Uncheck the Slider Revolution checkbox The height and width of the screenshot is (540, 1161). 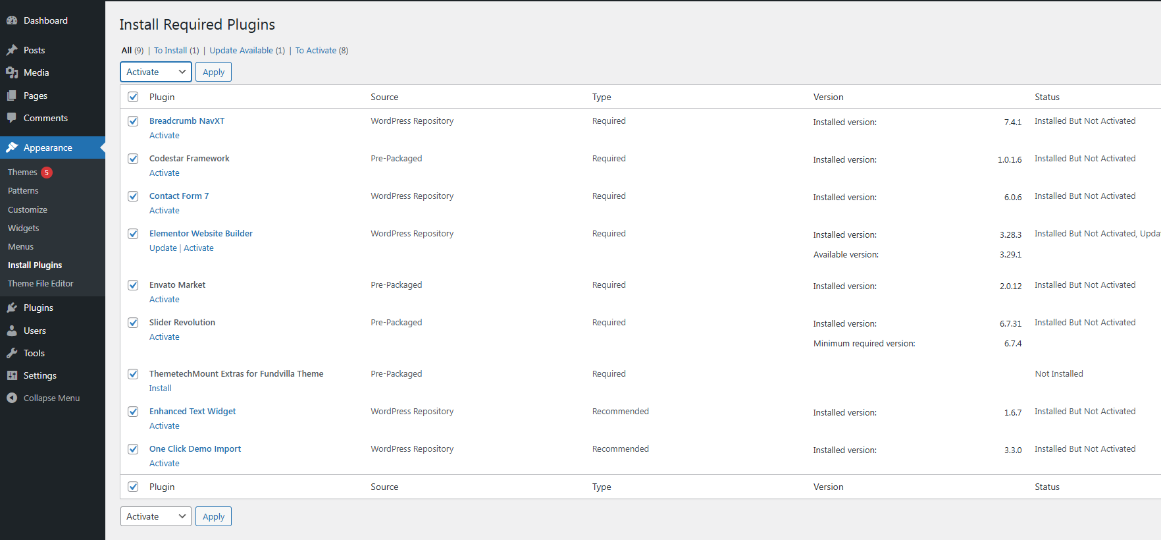(x=133, y=323)
